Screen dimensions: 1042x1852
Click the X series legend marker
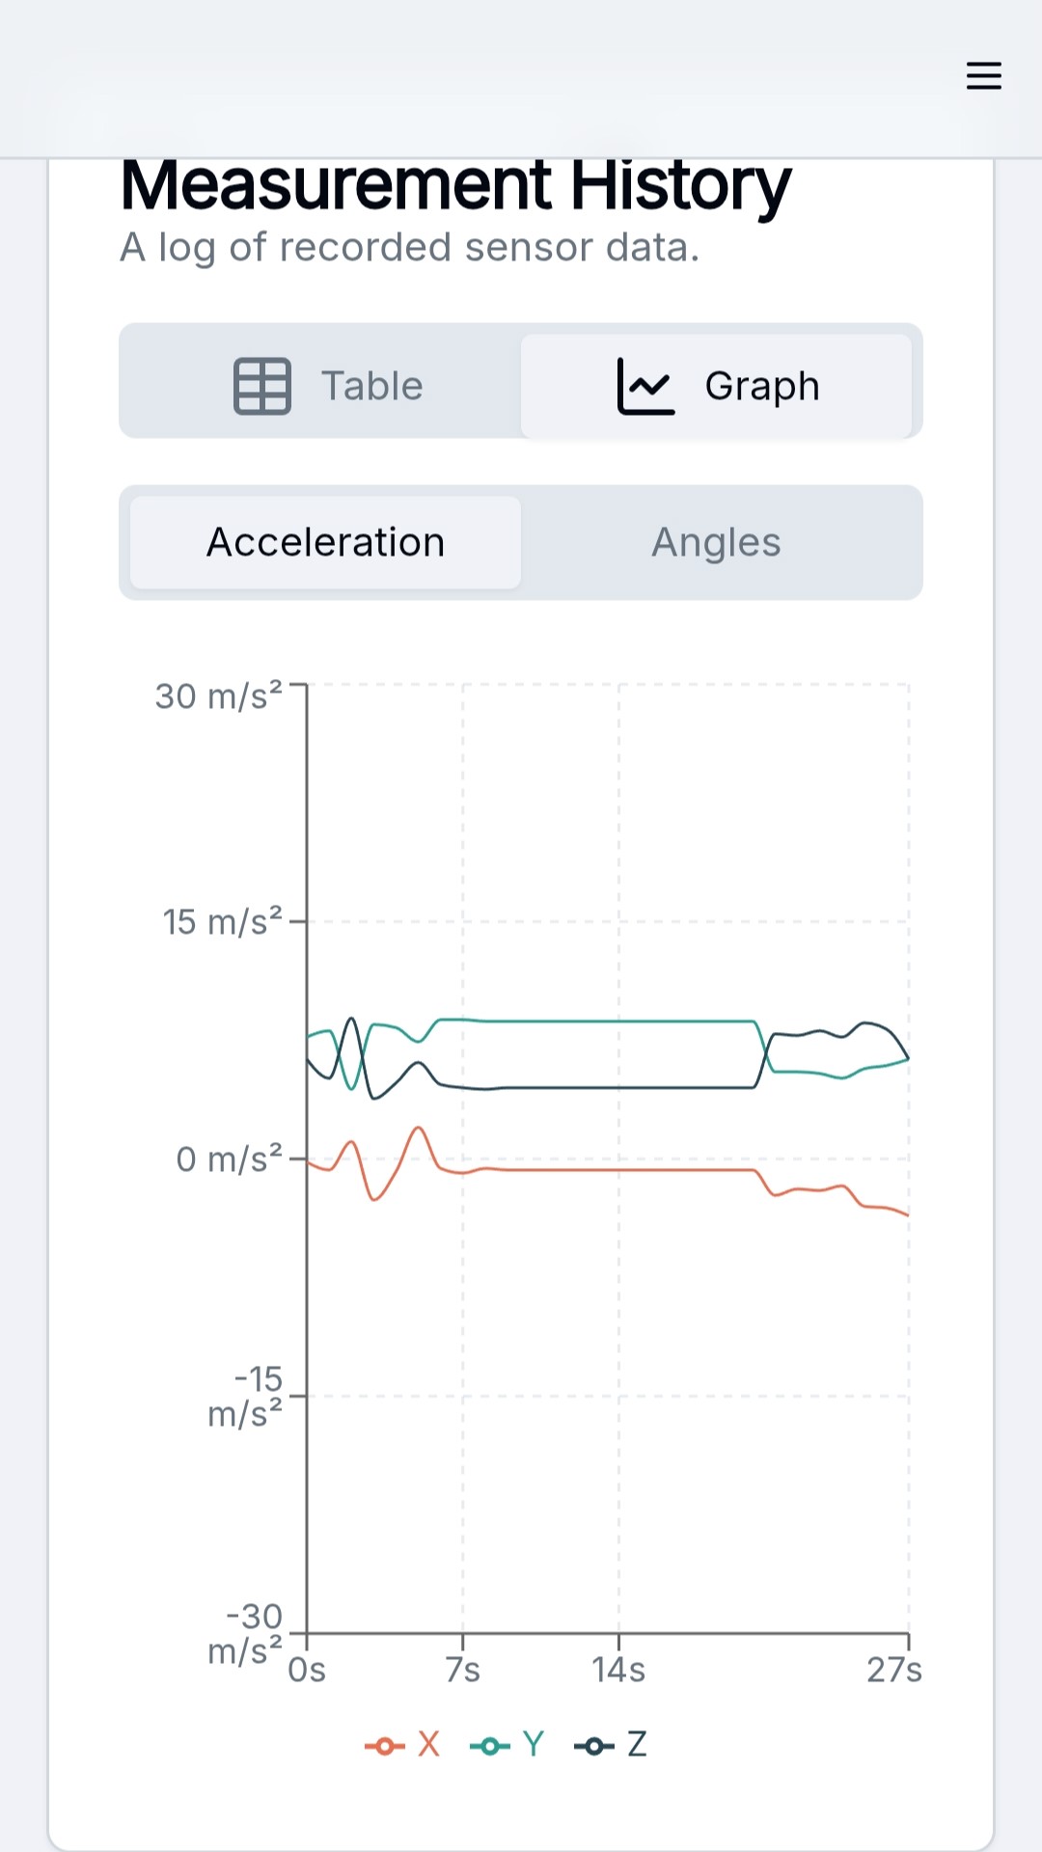384,1746
